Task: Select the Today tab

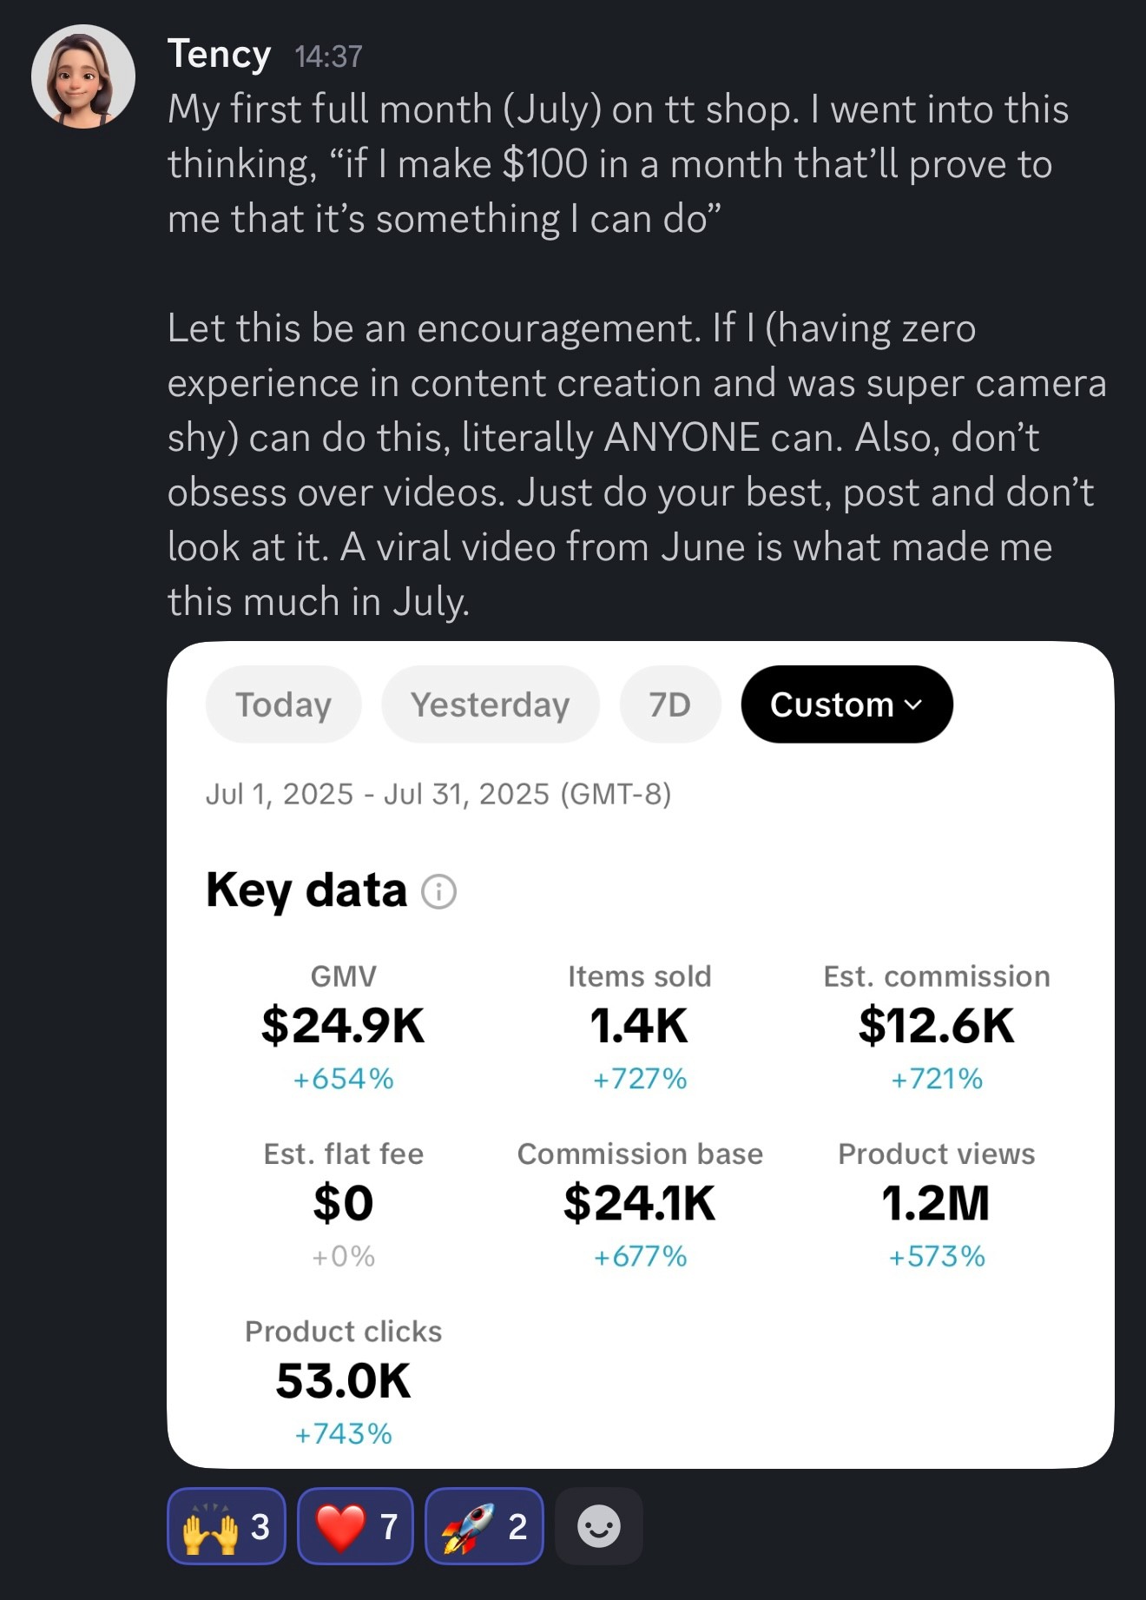Action: [283, 704]
